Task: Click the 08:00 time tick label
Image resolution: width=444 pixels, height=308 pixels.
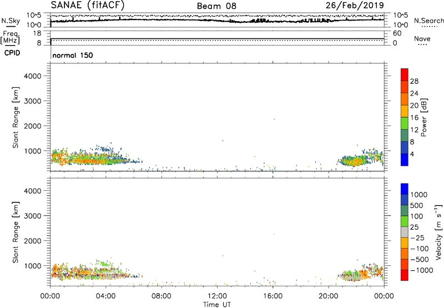Action: pyautogui.click(x=162, y=296)
